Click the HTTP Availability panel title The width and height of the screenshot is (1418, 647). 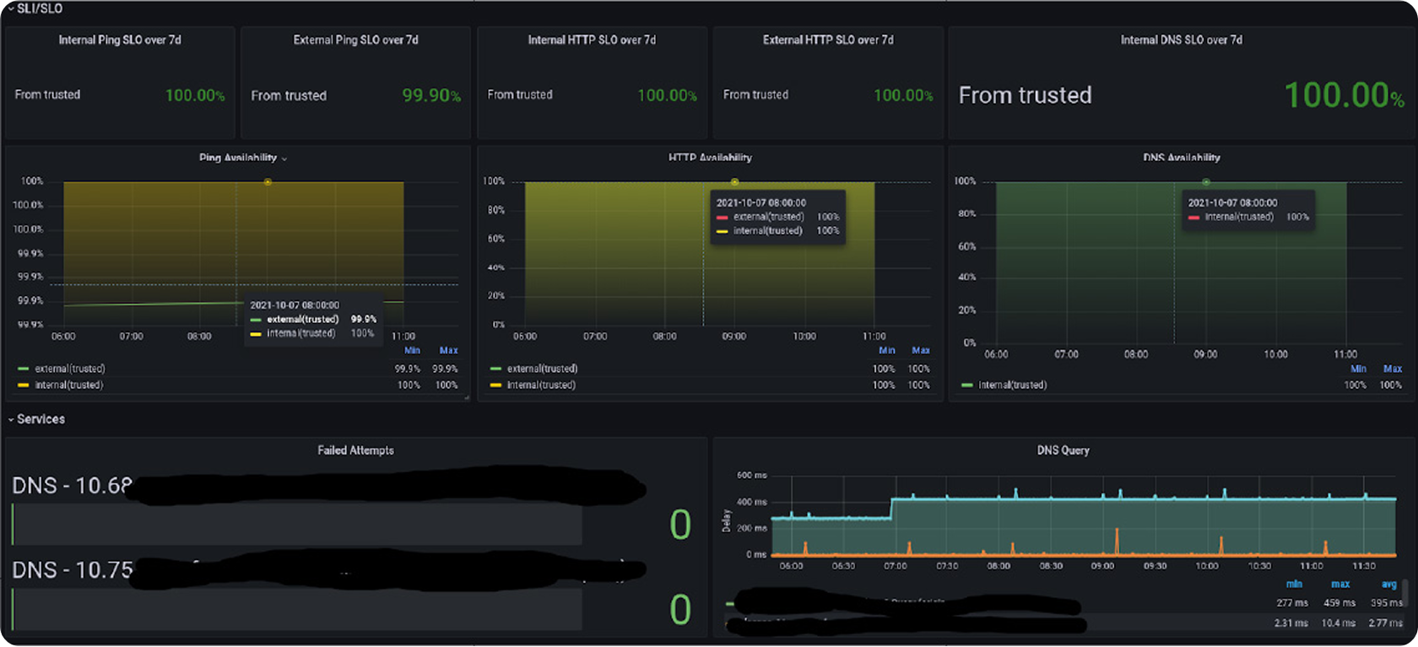click(710, 158)
